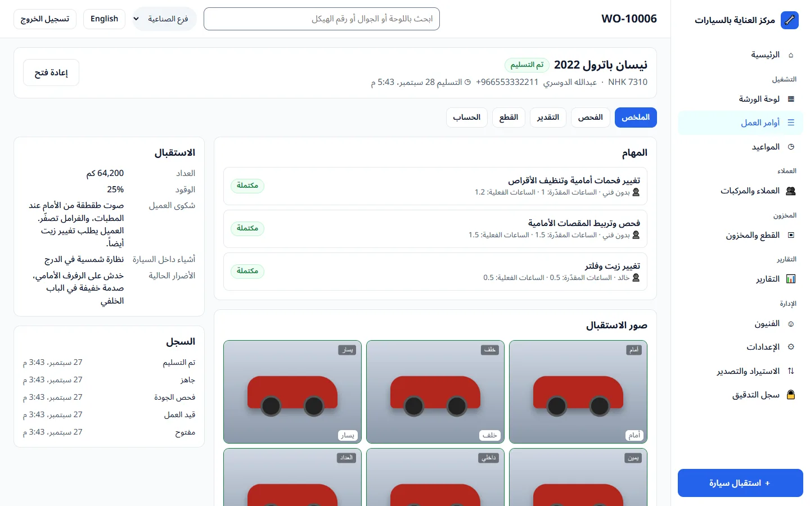Click the people icon beside العملاء والمركبات
This screenshot has width=810, height=506.
[x=790, y=191]
